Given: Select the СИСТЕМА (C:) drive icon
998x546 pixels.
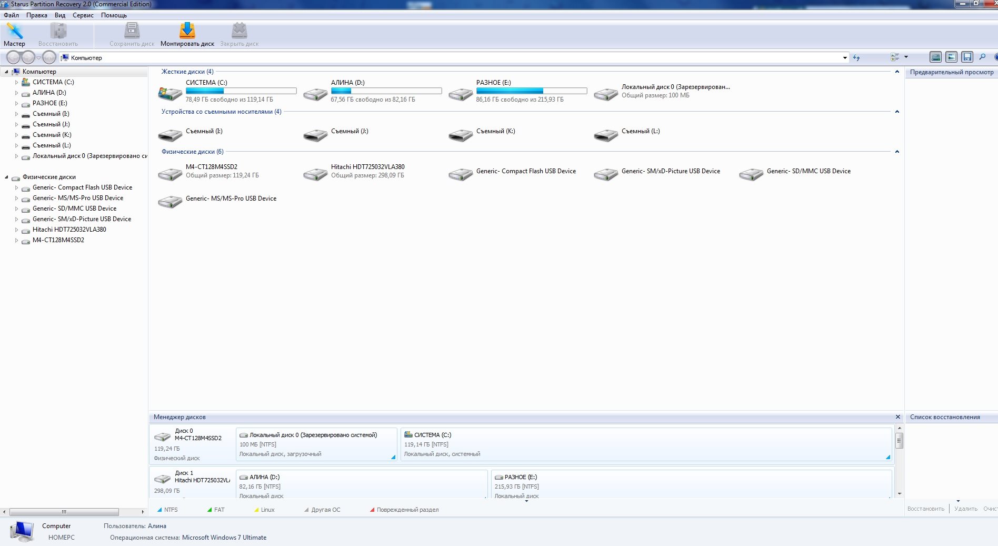Looking at the screenshot, I should point(170,94).
